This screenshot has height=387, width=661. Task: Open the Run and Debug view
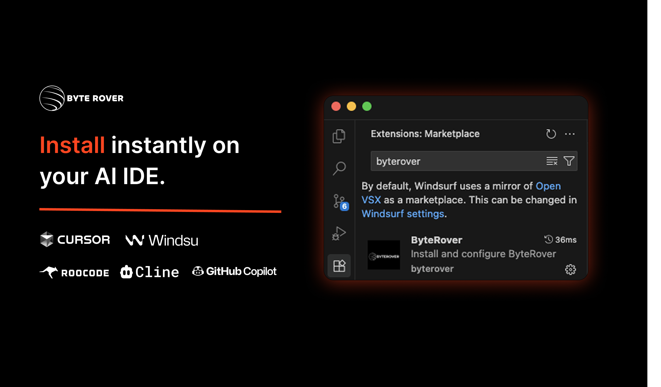tap(339, 234)
